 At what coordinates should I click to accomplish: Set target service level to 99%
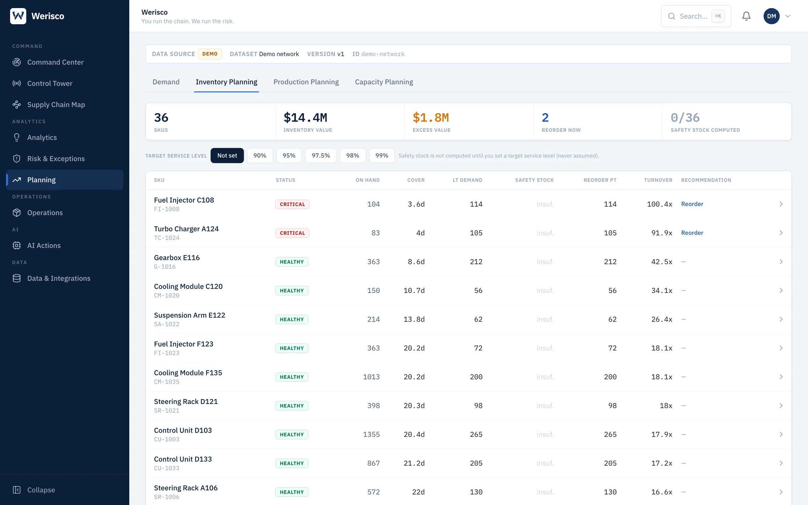click(x=382, y=156)
